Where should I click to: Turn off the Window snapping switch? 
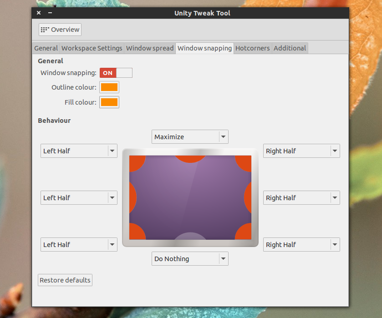107,72
